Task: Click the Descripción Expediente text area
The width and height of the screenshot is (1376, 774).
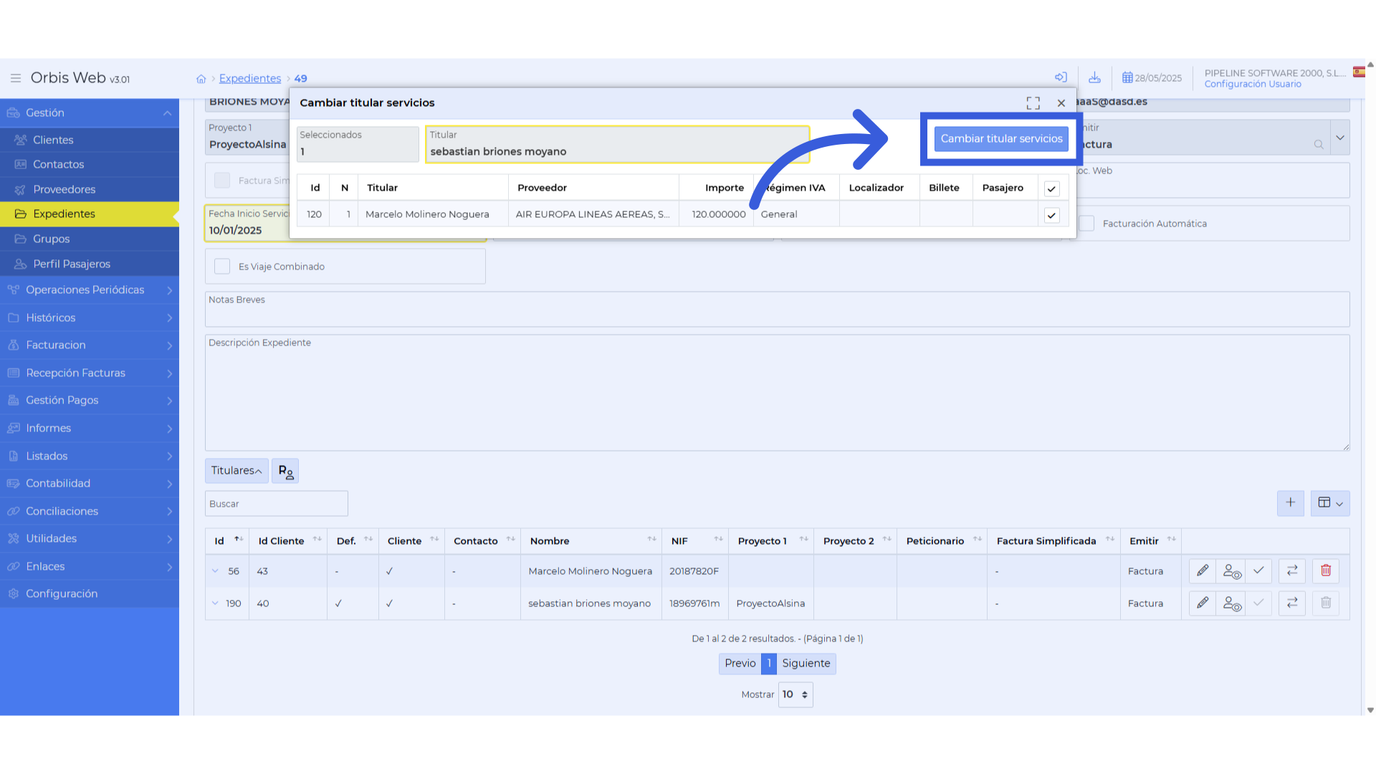Action: point(777,393)
